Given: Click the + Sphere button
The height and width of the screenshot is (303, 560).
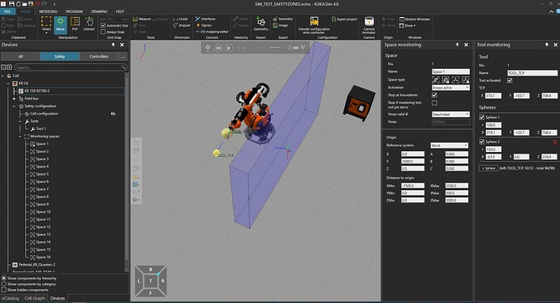Looking at the screenshot, I should [x=489, y=168].
